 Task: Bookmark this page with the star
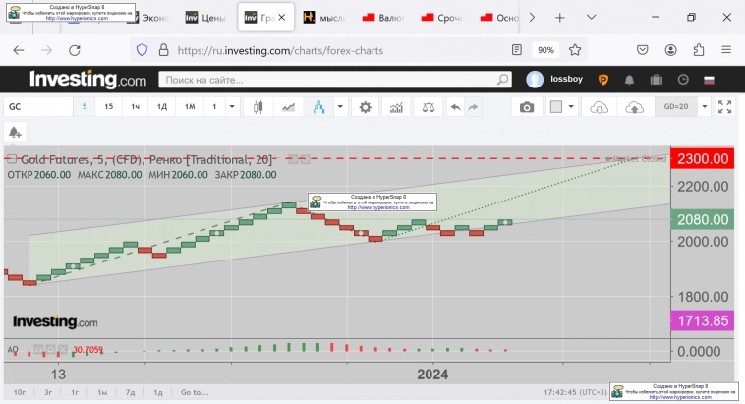click(x=575, y=50)
